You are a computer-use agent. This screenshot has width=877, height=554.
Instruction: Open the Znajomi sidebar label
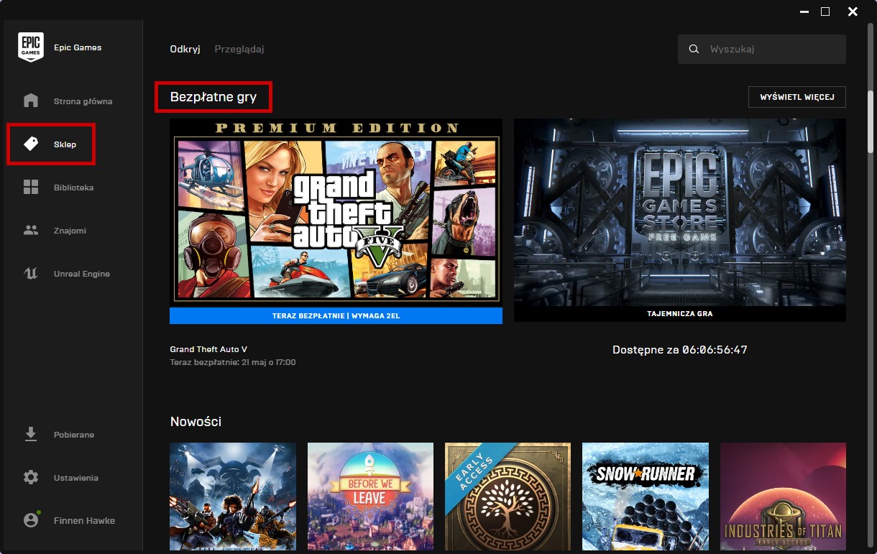pos(70,231)
